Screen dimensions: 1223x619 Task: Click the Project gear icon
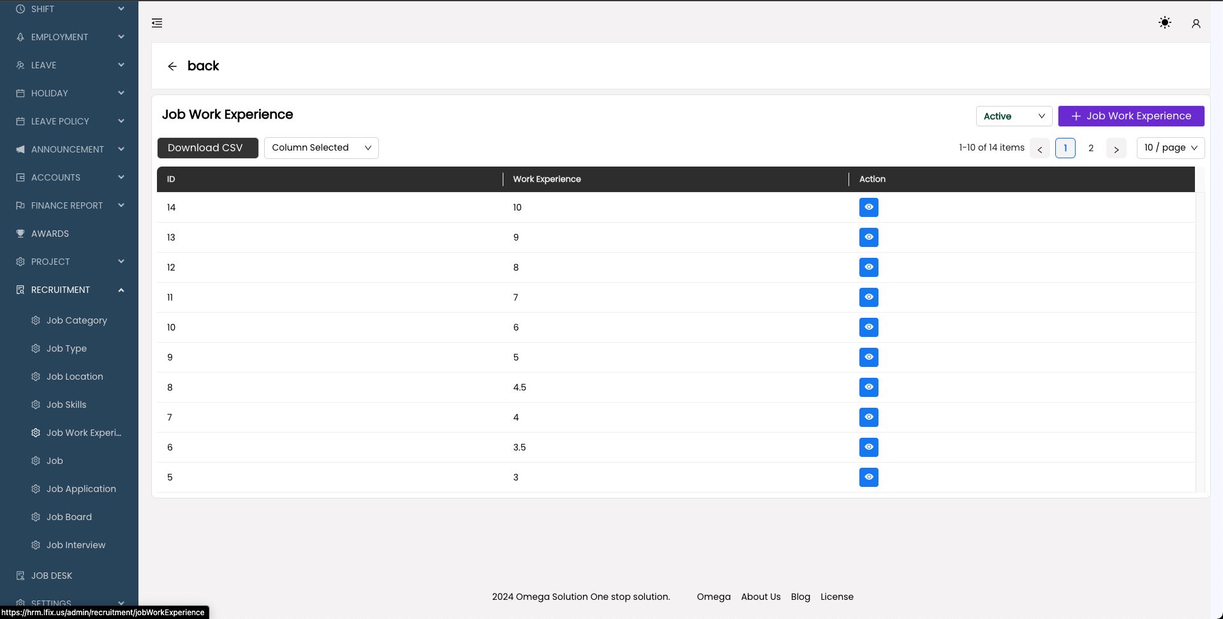click(20, 262)
